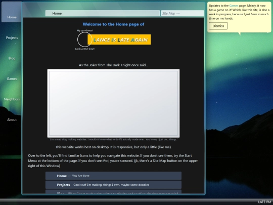Click the Site Map button

pos(183,13)
